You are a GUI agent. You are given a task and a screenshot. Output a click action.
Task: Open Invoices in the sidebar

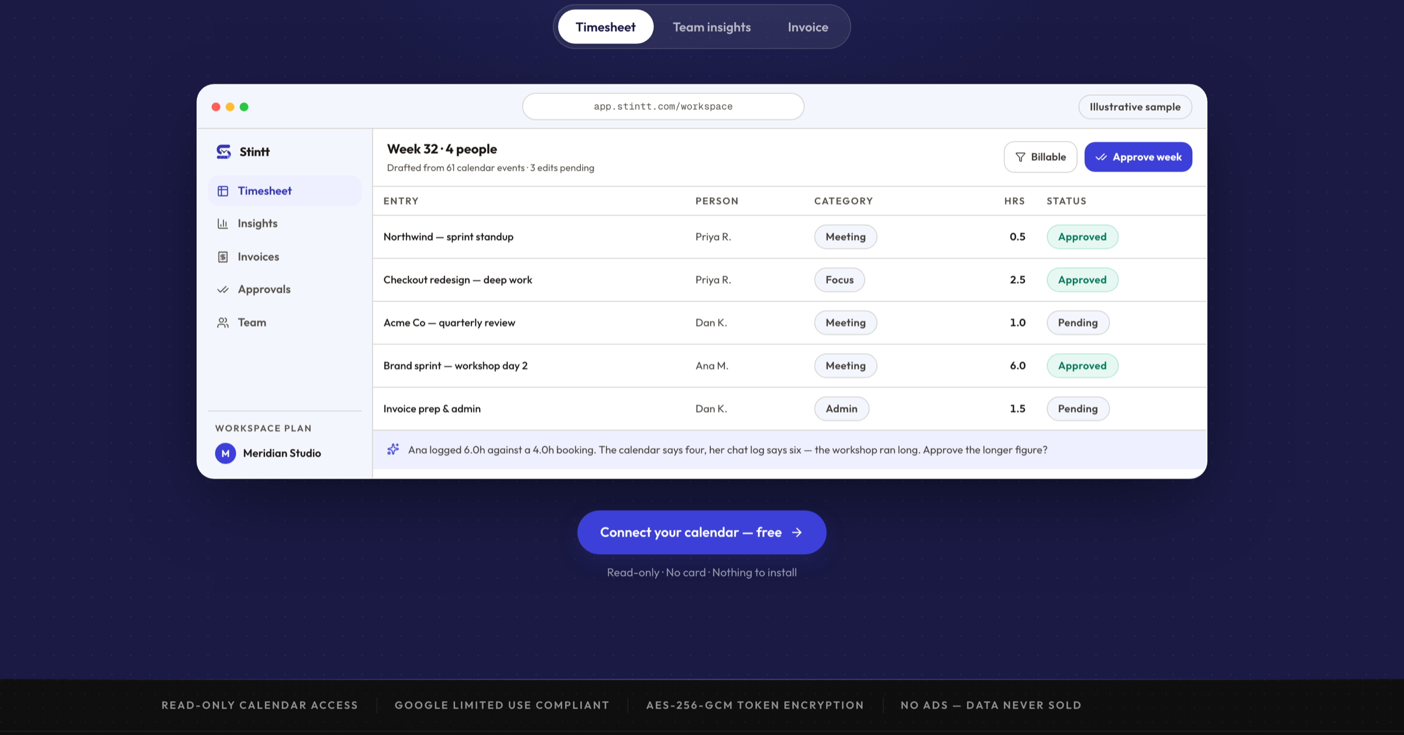pyautogui.click(x=284, y=257)
